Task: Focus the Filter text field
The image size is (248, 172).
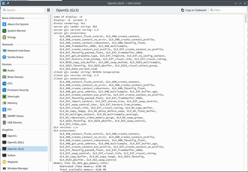Action: [228, 10]
